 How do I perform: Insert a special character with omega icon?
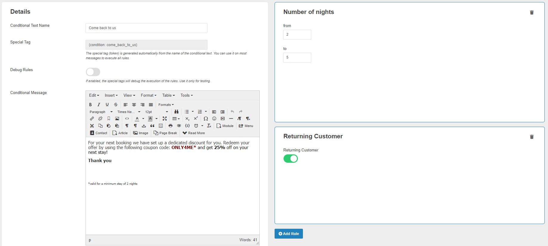coord(206,119)
